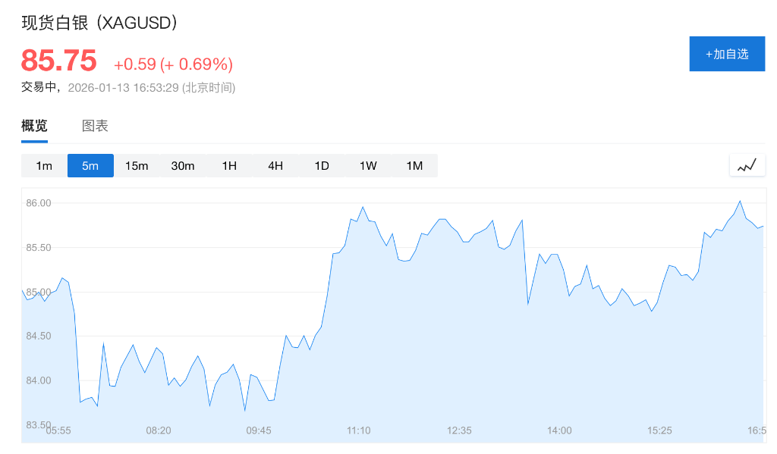Switch to the 图表 chart tab
Screen dimensions: 777x454
(95, 127)
